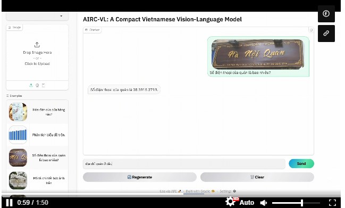Viewport: 345px width, 208px height.
Task: Click the image upload arrow icon
Action: pyautogui.click(x=31, y=85)
